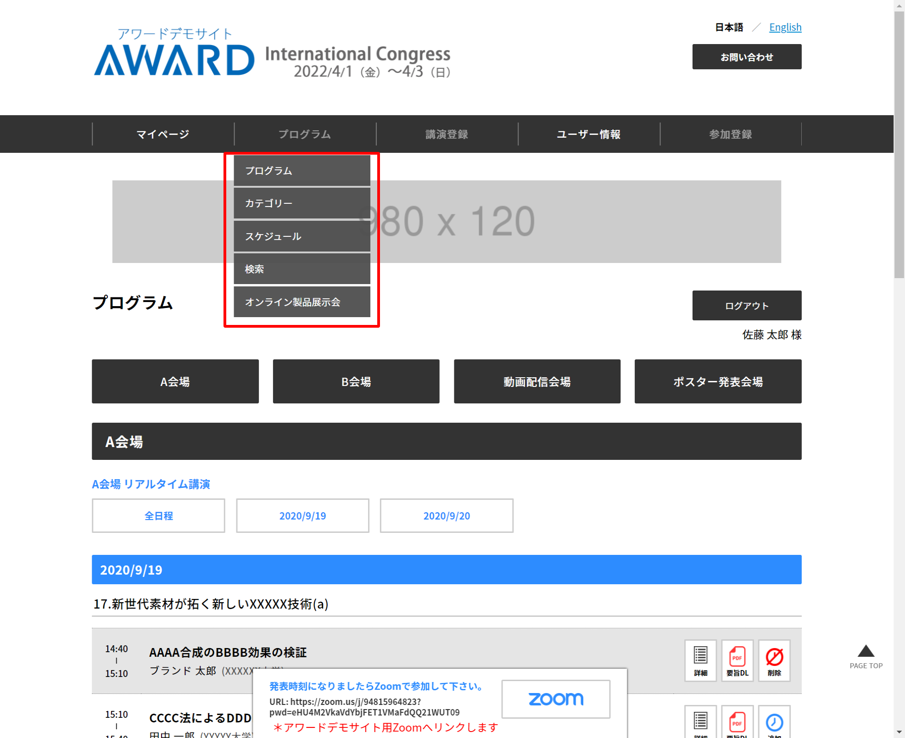This screenshot has height=738, width=905.
Task: Click the AWARD logo
Action: click(x=174, y=60)
